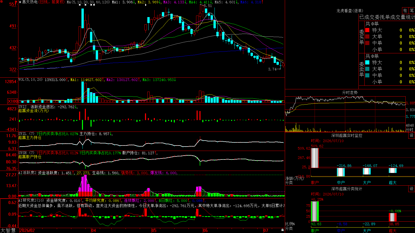Jump to month 04 on the timeline

pos(94,230)
